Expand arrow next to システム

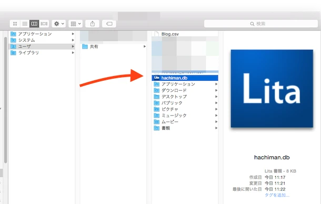coord(73,40)
